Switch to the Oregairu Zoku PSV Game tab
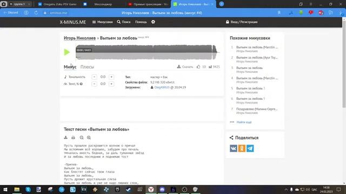 [x=57, y=4]
